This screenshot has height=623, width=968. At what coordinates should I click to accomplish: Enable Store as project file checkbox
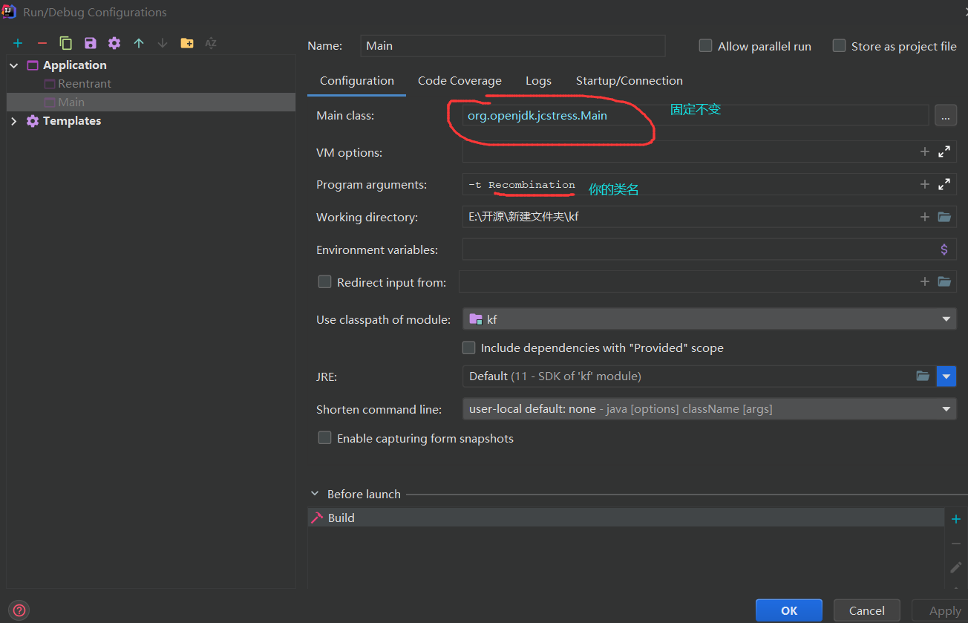click(840, 45)
